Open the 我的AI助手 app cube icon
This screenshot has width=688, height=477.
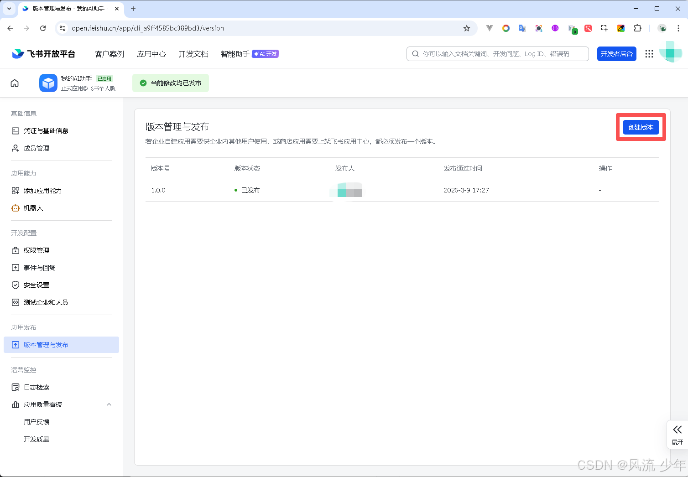48,83
